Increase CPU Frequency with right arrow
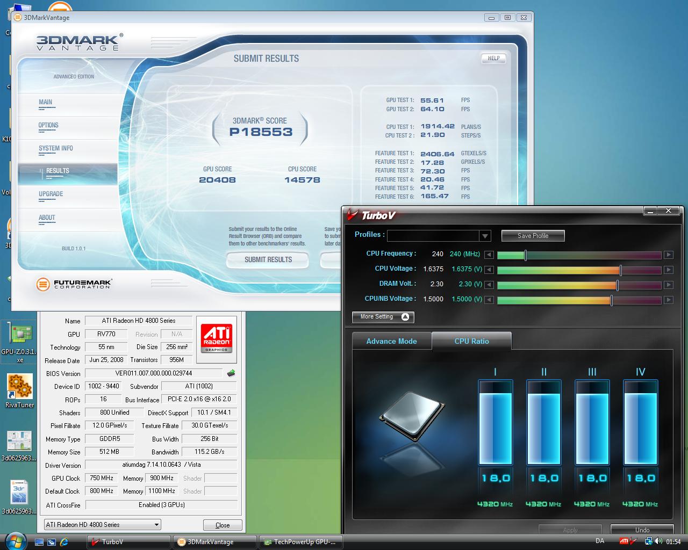Screen dimensions: 688x550 click(x=668, y=255)
